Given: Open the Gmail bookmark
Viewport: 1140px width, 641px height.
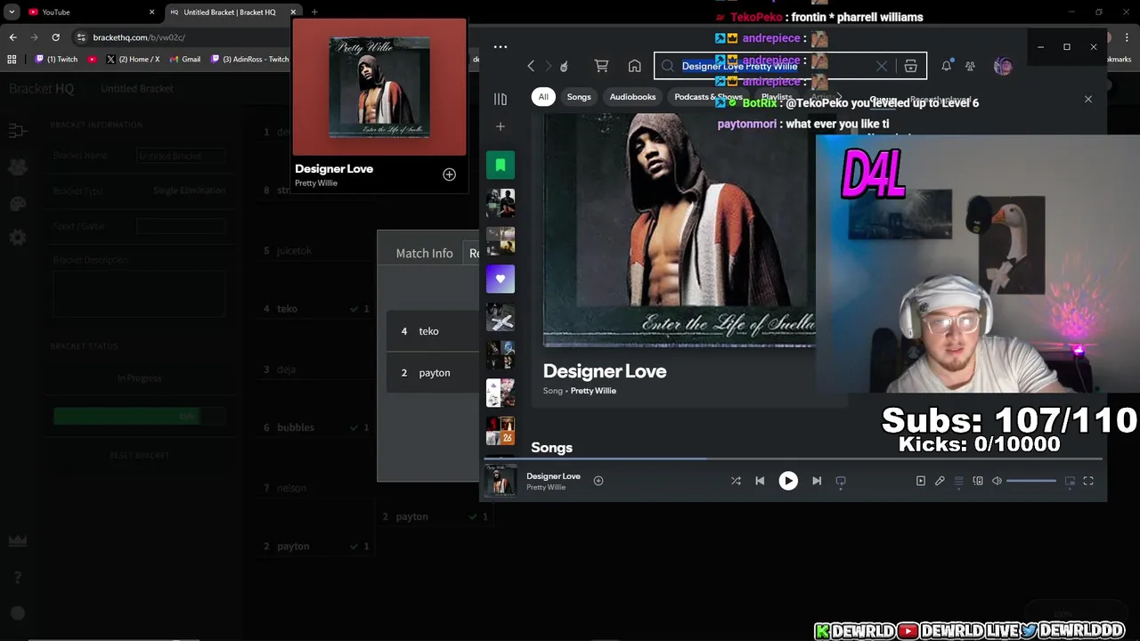Looking at the screenshot, I should (x=184, y=59).
